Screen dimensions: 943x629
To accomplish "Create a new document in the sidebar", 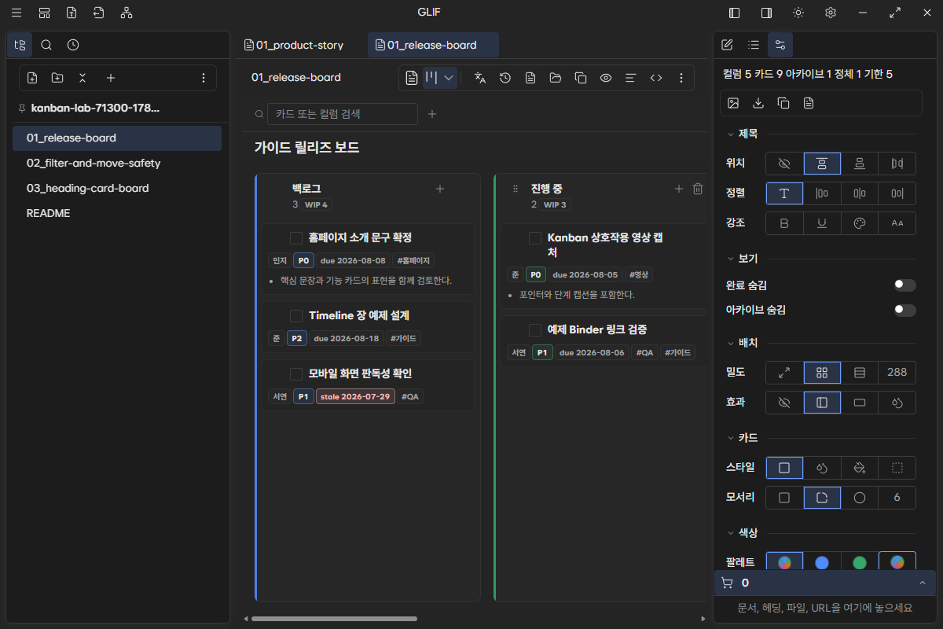I will 32,78.
